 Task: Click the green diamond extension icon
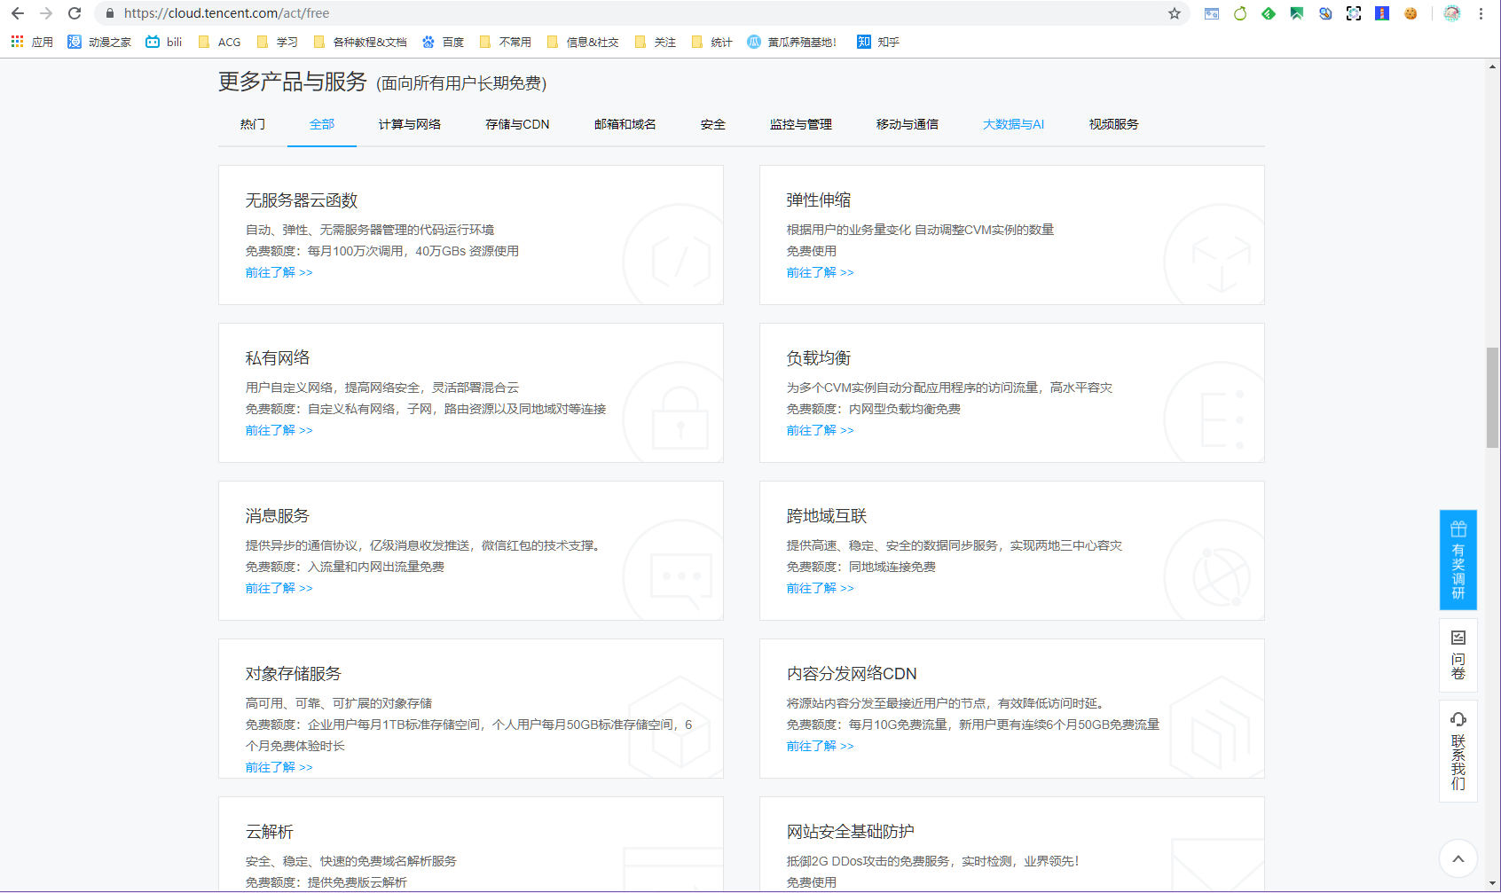[x=1269, y=13]
